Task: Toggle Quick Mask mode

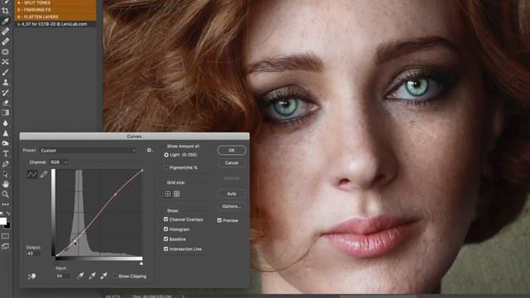Action: 5,236
